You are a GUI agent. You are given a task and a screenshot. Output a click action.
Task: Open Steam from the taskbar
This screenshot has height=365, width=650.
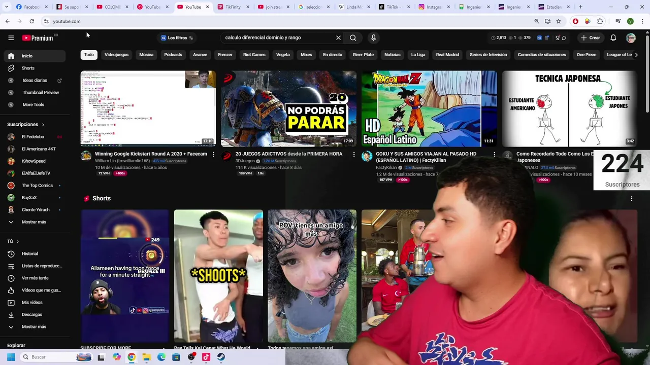pos(221,357)
